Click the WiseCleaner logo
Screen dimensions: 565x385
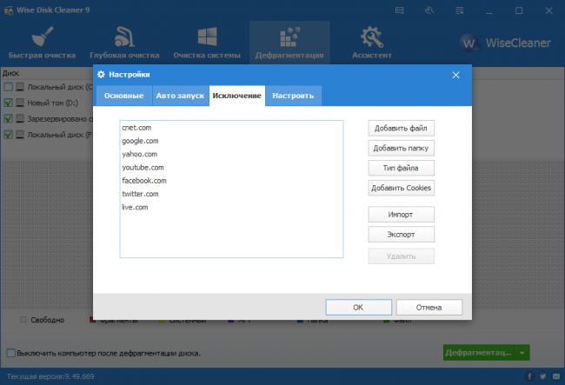(505, 43)
